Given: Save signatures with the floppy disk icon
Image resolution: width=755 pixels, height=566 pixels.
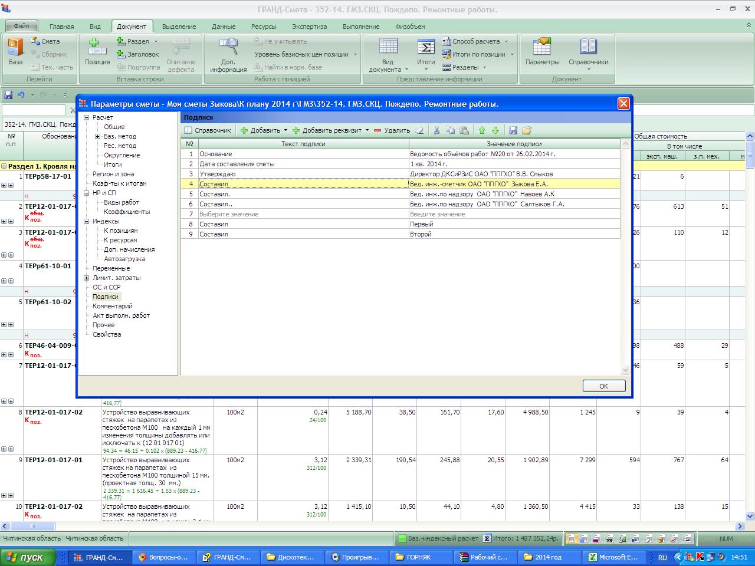Looking at the screenshot, I should (513, 130).
